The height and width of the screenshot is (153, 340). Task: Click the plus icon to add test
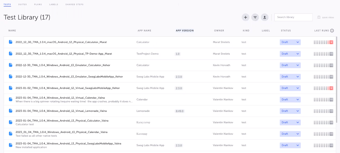coord(245,17)
